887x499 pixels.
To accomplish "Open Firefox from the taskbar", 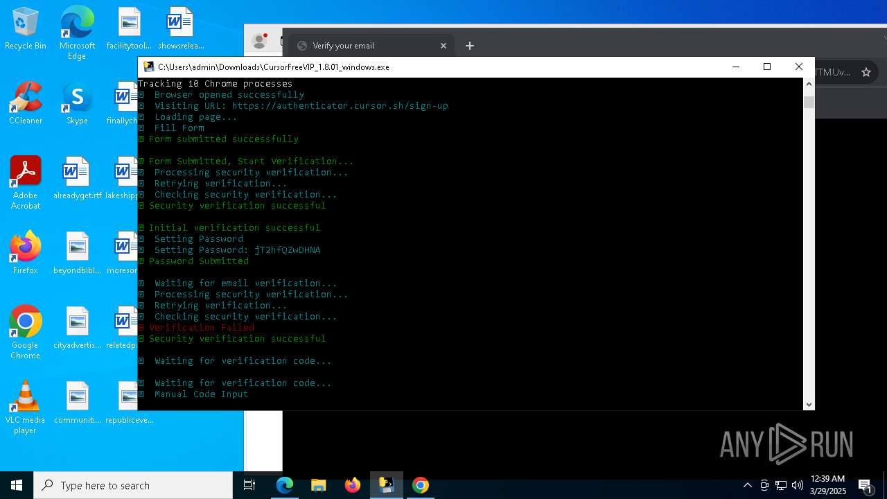I will click(353, 485).
